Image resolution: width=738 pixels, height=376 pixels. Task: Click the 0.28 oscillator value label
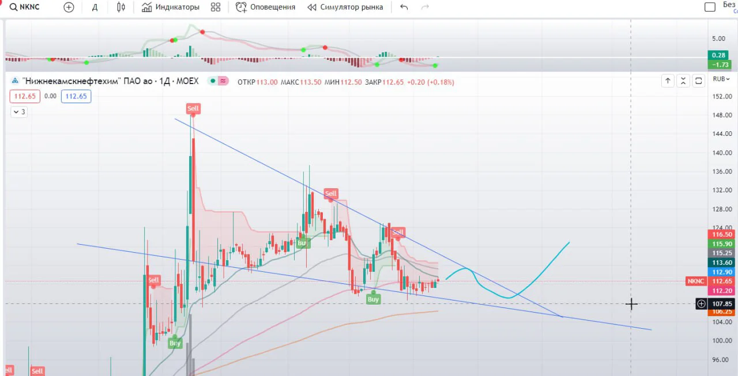718,55
